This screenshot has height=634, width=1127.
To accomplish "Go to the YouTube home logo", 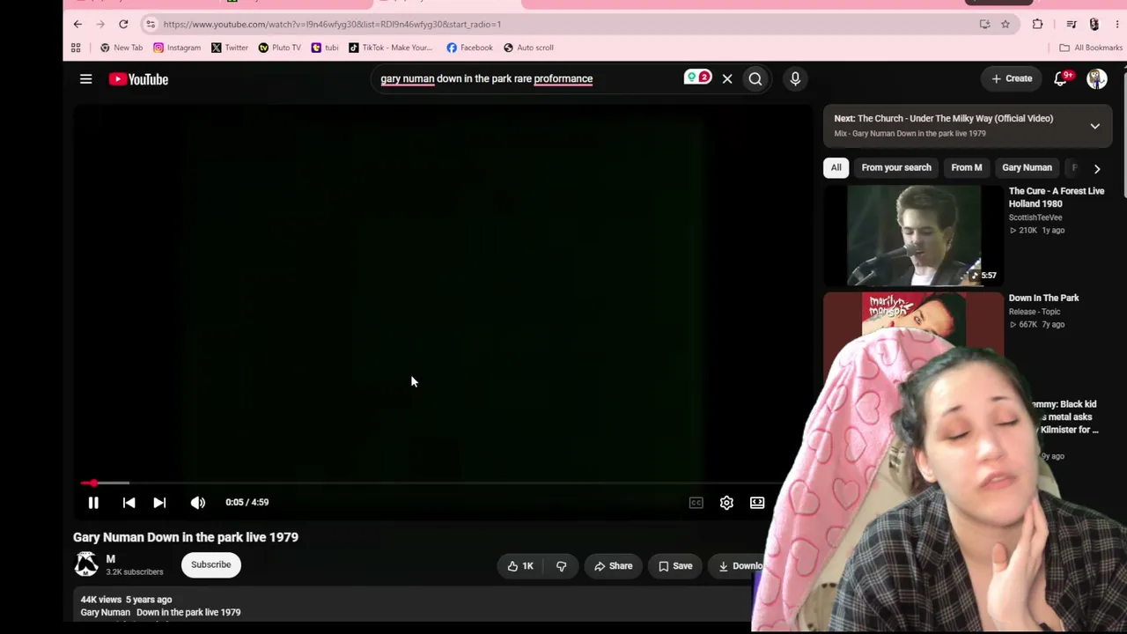I will 138,79.
